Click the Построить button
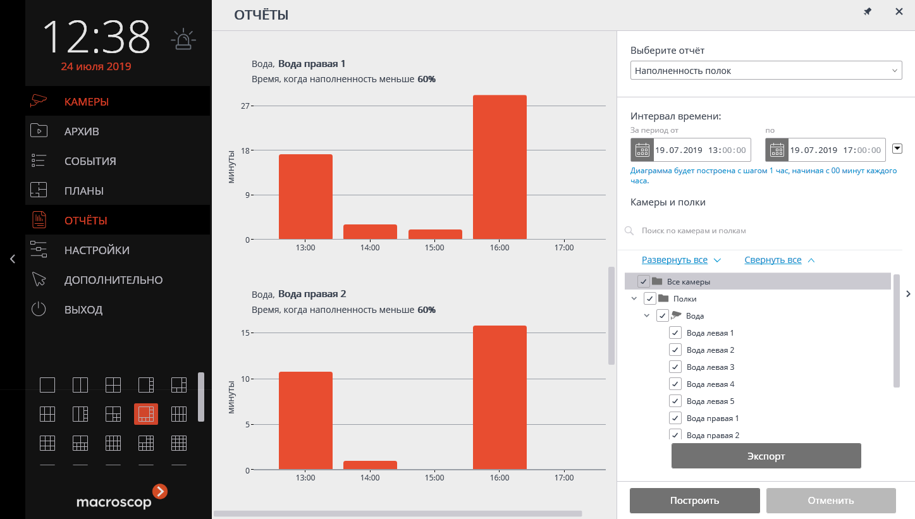This screenshot has width=915, height=519. point(695,501)
